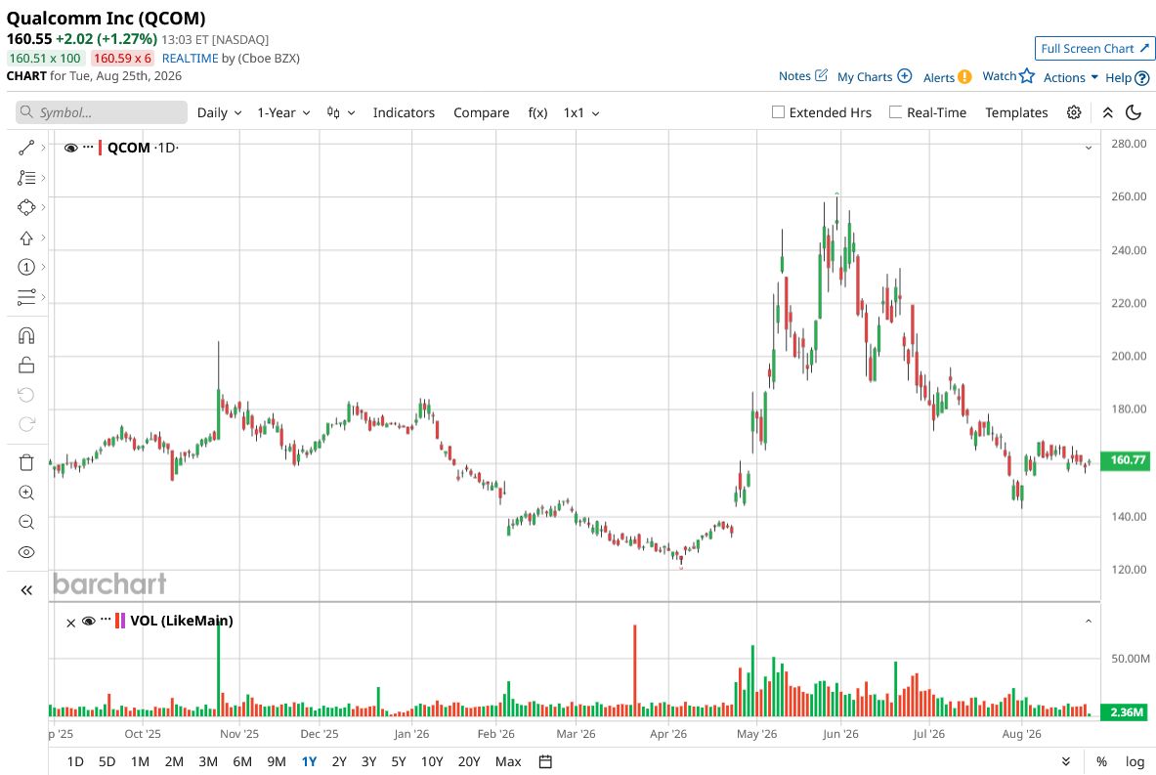Open Alerts exclamation icon
Image resolution: width=1156 pixels, height=775 pixels.
click(x=964, y=76)
